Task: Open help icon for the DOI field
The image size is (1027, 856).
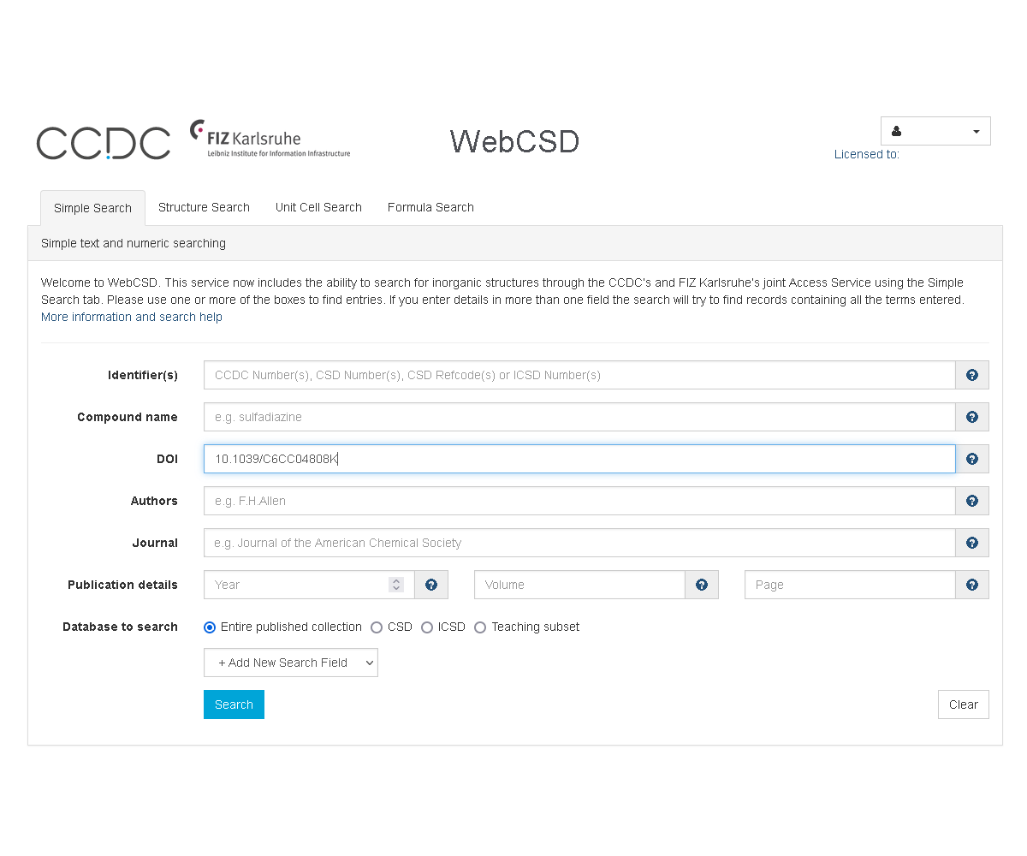Action: [x=972, y=459]
